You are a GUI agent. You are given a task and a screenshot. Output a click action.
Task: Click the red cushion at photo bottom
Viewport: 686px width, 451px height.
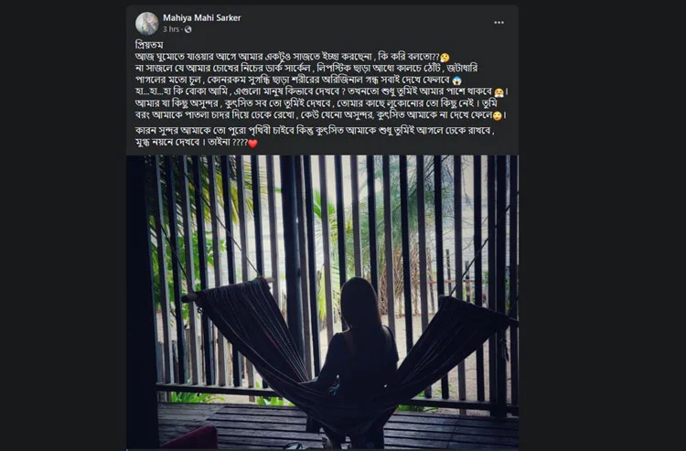pyautogui.click(x=190, y=438)
